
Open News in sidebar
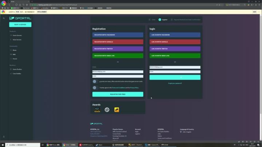14,50
